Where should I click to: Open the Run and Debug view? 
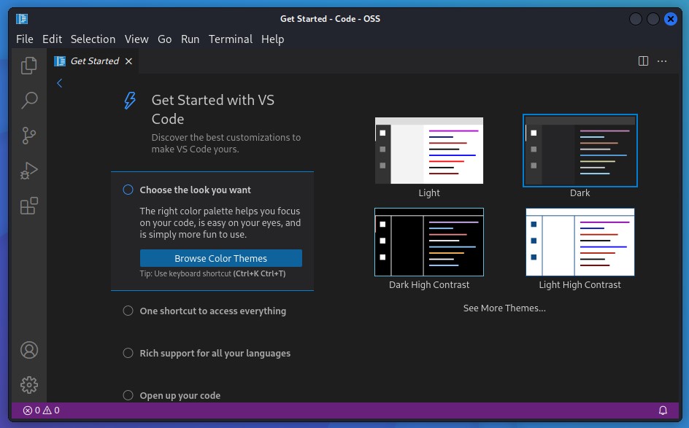(29, 171)
